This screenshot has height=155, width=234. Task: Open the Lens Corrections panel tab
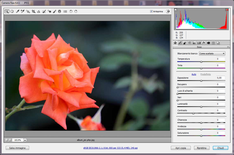coord(199,43)
